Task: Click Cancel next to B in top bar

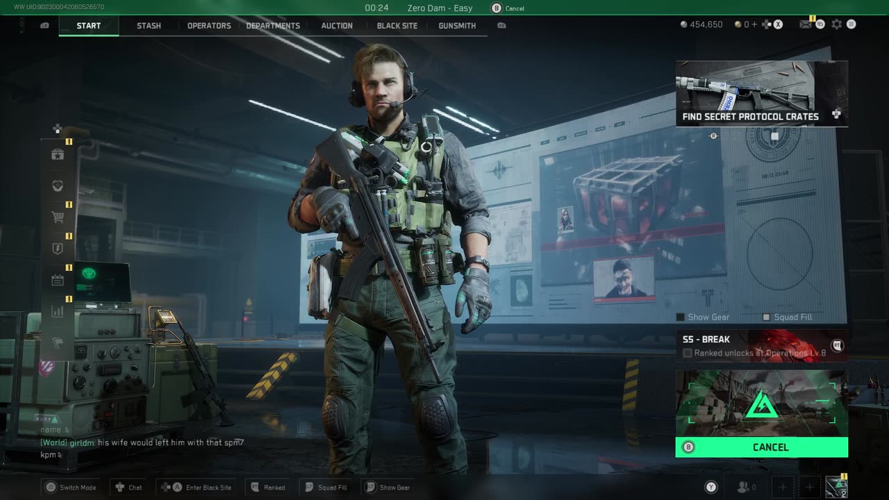Action: pyautogui.click(x=515, y=8)
